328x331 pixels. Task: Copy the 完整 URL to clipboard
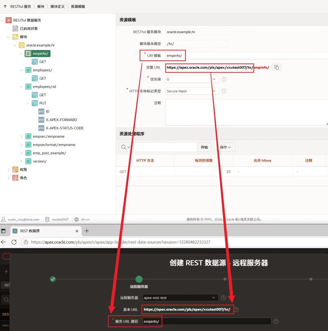pos(276,67)
